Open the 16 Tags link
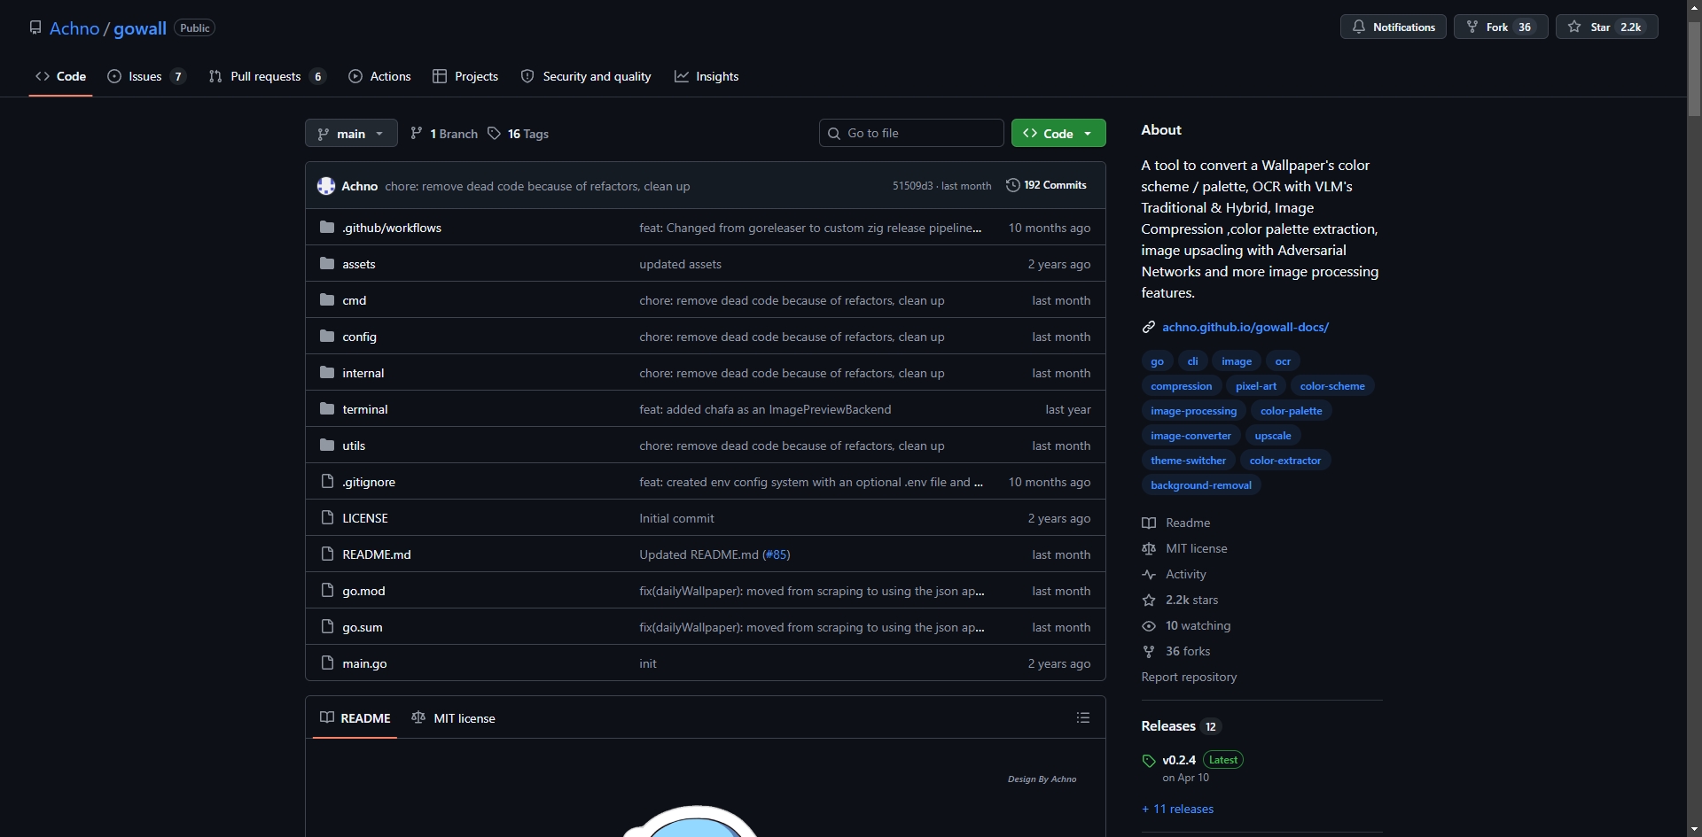Viewport: 1702px width, 837px height. coord(519,134)
